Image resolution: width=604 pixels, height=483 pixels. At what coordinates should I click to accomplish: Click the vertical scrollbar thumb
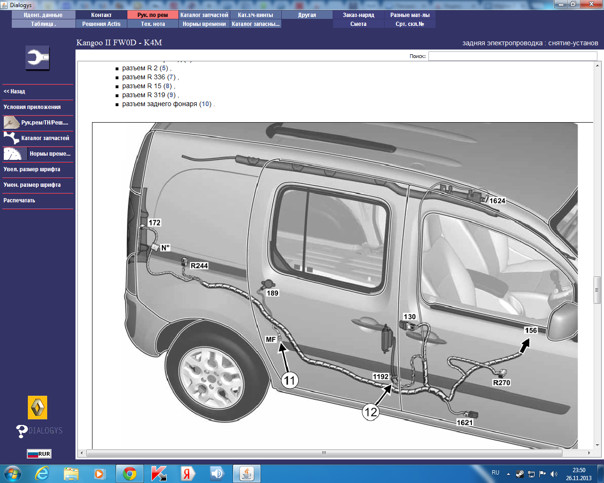point(597,290)
